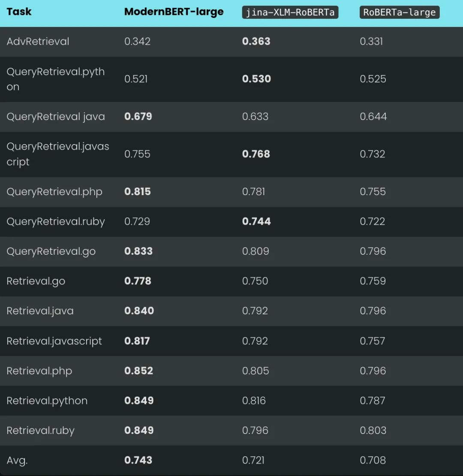The width and height of the screenshot is (463, 476).
Task: Click the Retrieval.python task name
Action: [x=47, y=401]
